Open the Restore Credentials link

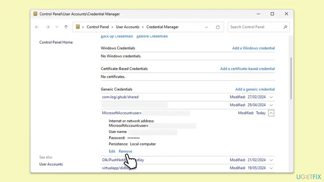click(152, 36)
